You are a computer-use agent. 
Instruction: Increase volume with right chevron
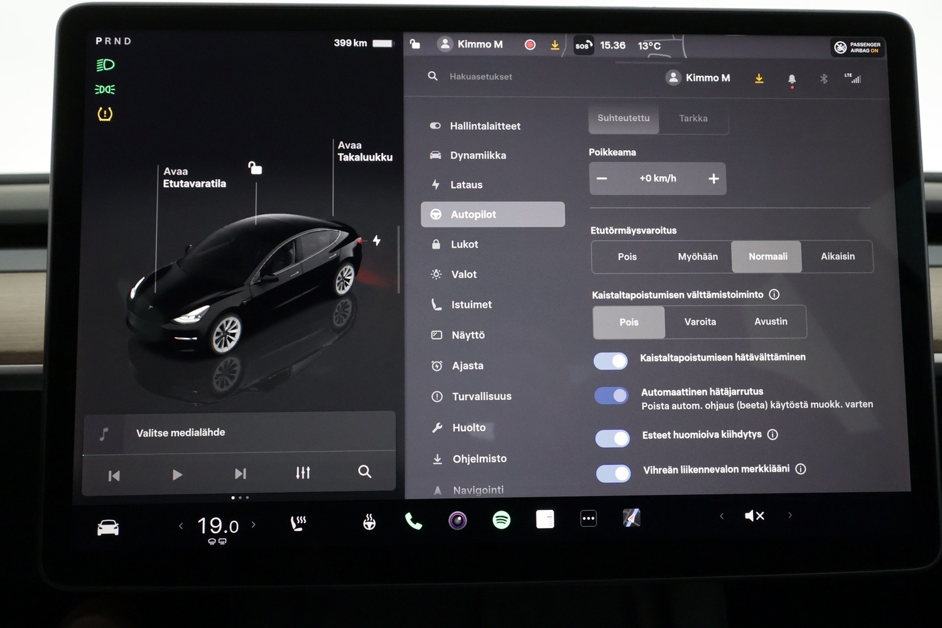pos(790,515)
